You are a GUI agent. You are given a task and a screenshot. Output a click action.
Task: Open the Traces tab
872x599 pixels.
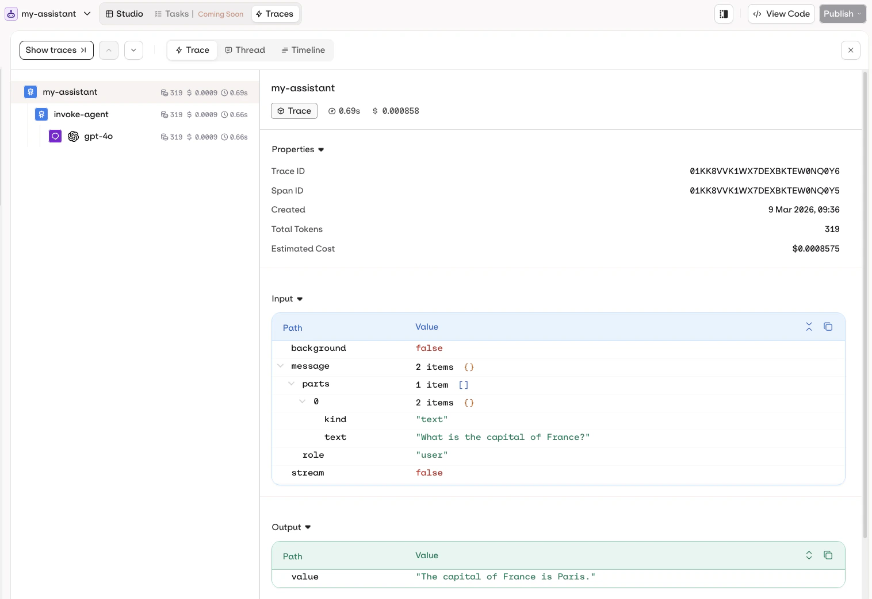[x=275, y=14]
